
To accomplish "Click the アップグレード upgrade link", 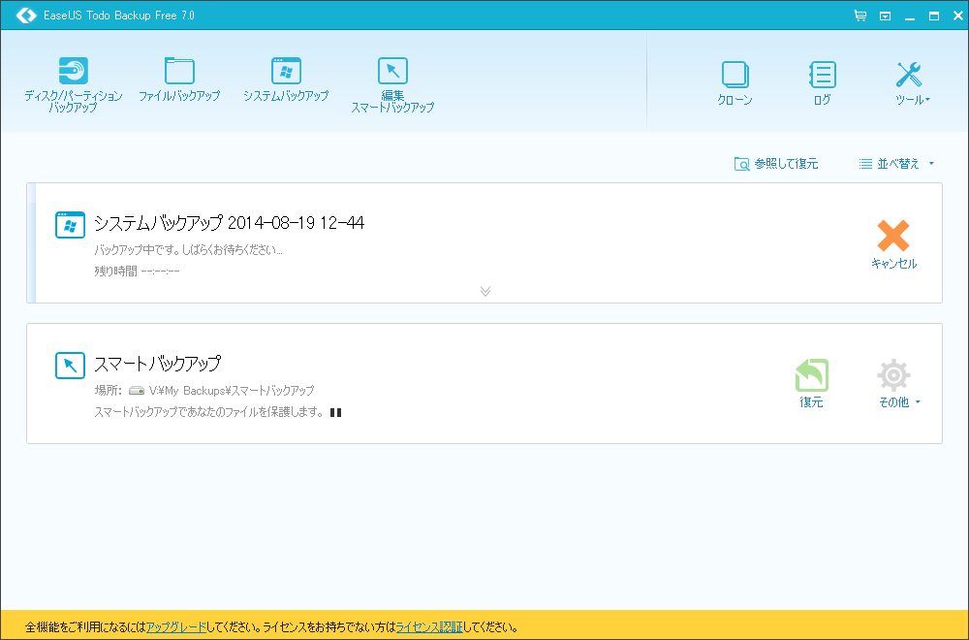I will pos(175,627).
